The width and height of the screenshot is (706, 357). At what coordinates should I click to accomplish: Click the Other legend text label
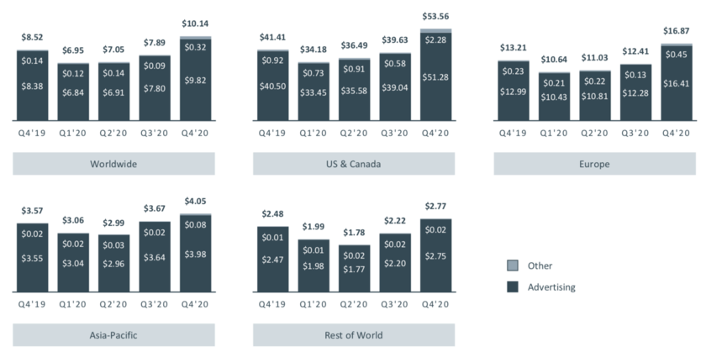click(x=540, y=265)
